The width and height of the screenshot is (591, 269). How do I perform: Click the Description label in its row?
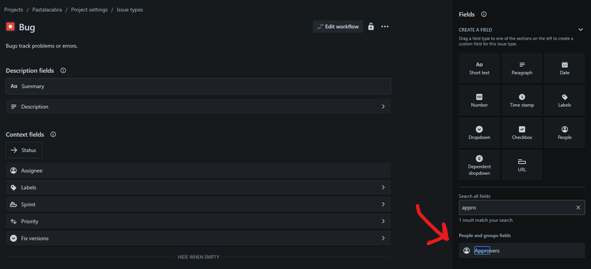35,106
